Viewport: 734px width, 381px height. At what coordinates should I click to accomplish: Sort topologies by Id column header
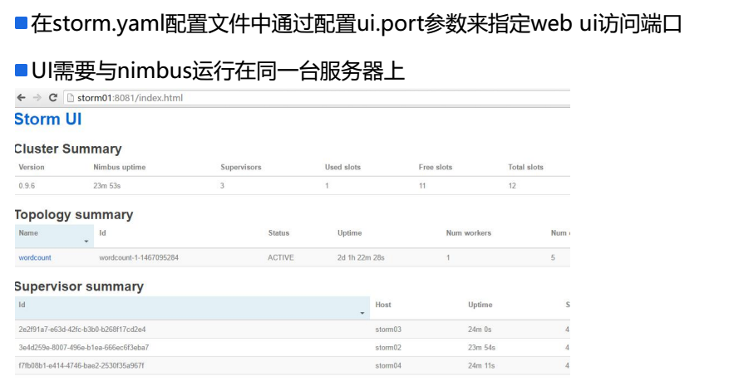click(x=102, y=232)
